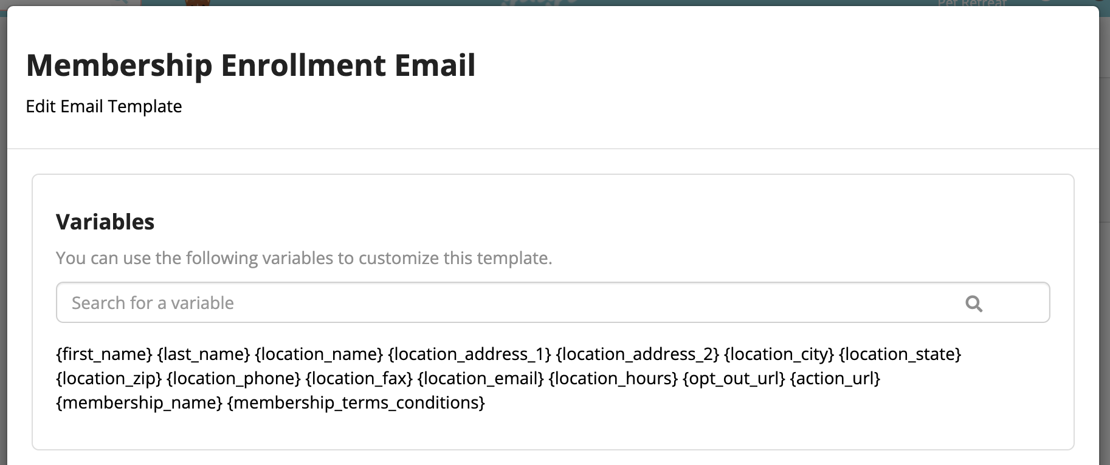The width and height of the screenshot is (1110, 465).
Task: Choose the {opt_out_url} variable
Action: tap(734, 378)
